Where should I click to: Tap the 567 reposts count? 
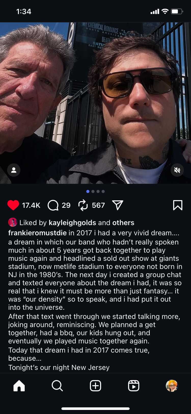tap(98, 205)
